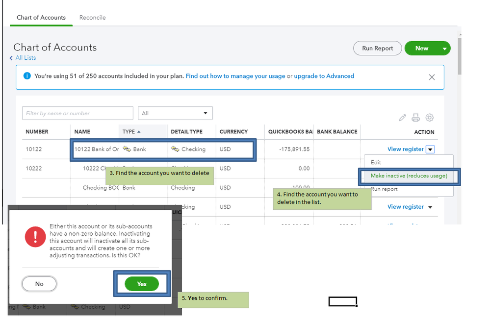
Task: Expand the action arrow beside the second View register
Action: [x=430, y=207]
